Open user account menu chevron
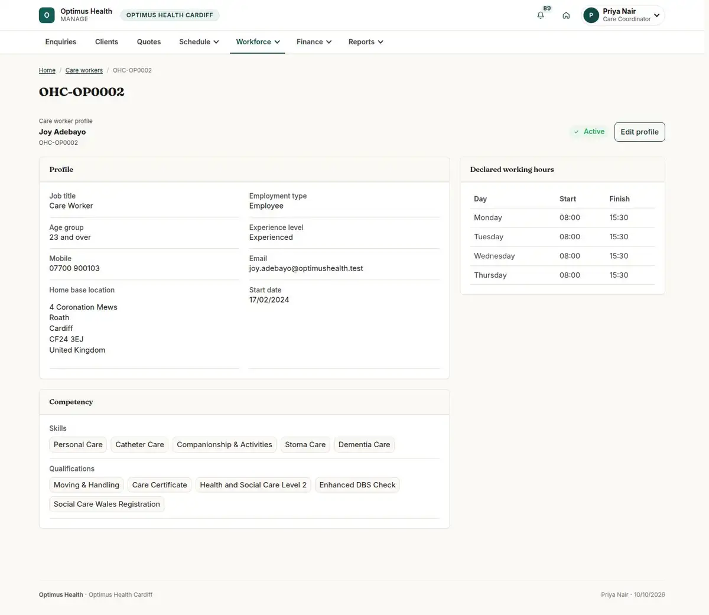 coord(656,15)
